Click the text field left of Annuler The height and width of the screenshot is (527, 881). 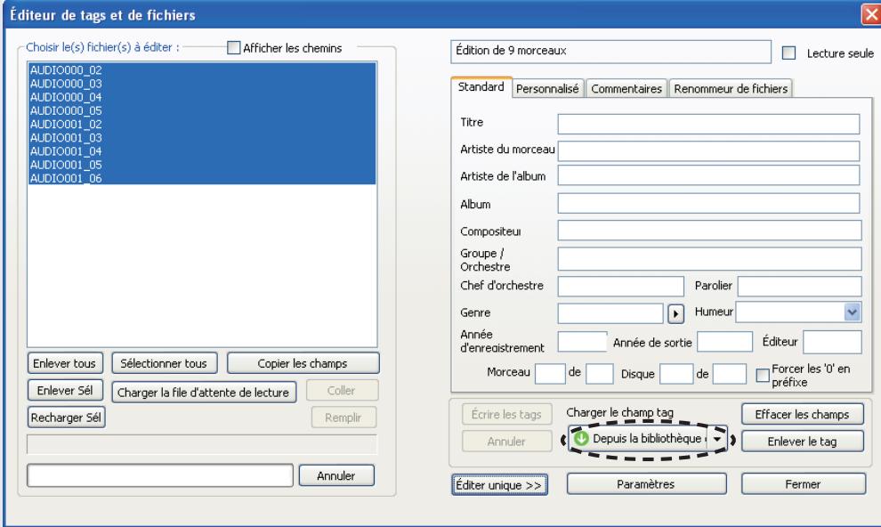point(160,476)
